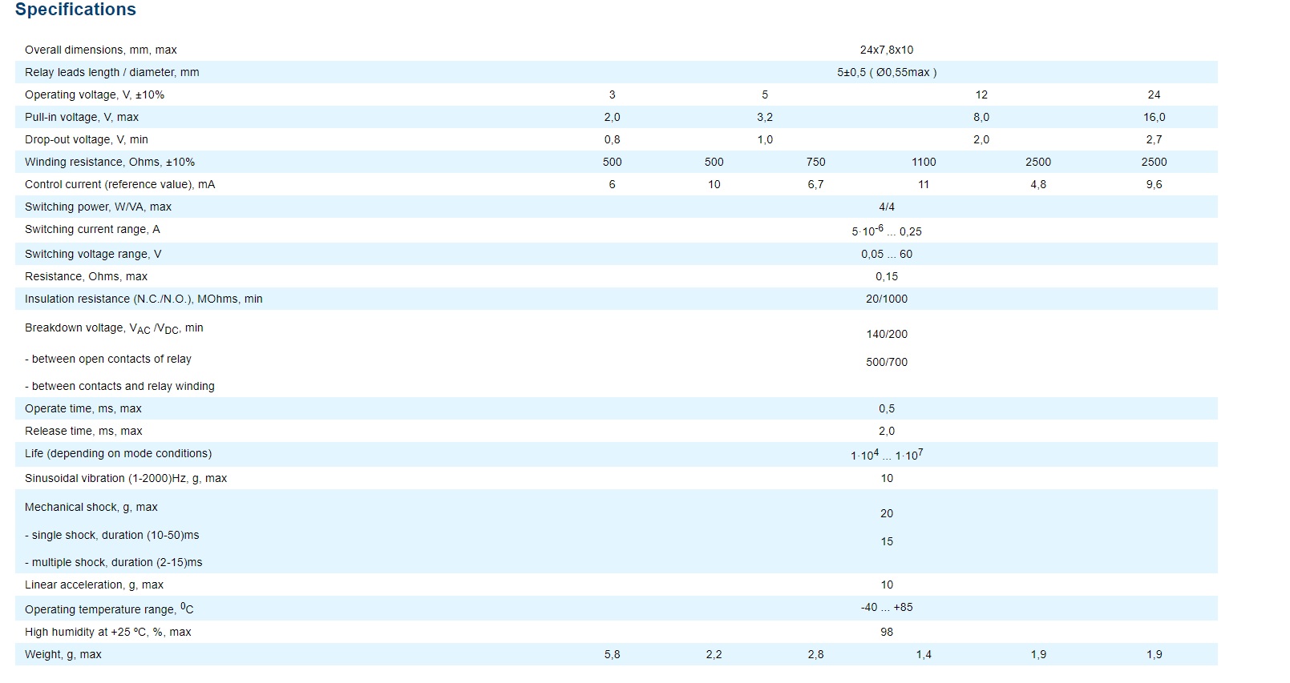Click the between contacts and relay winding label

pos(119,386)
